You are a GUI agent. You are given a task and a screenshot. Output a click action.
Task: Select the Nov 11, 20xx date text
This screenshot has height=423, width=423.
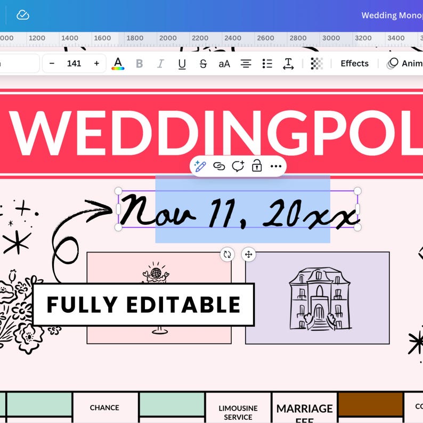(239, 212)
